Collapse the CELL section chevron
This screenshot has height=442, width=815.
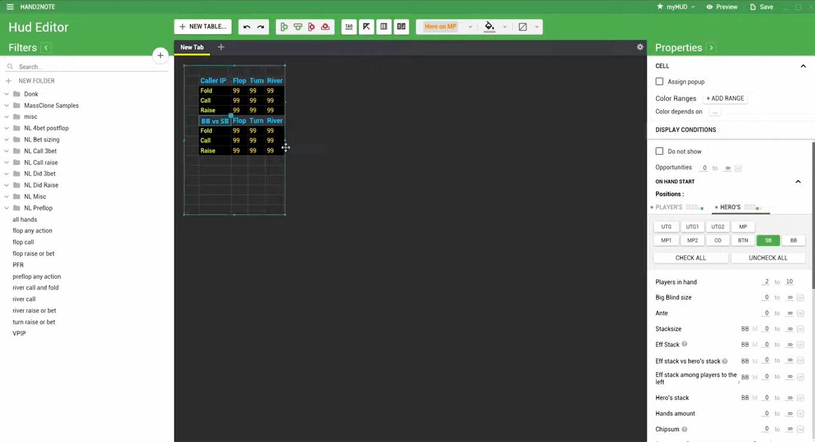click(803, 66)
